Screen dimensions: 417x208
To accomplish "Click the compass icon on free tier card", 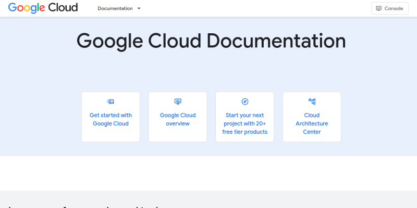I will [244, 101].
